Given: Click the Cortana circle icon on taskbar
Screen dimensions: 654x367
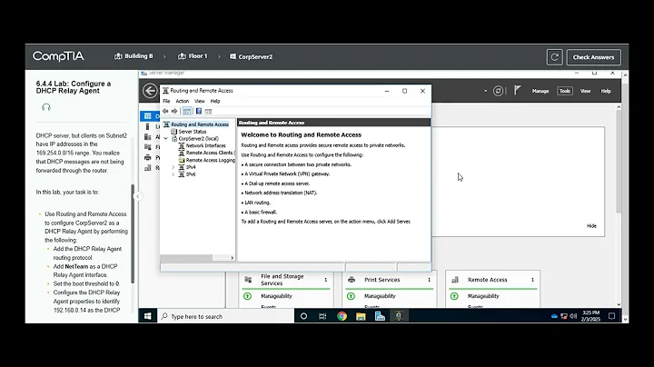Looking at the screenshot, I should [x=303, y=316].
